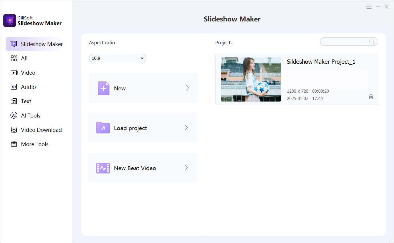The height and width of the screenshot is (243, 394).
Task: Delete Sildeshow Maker Project_1 with trash icon
Action: (371, 97)
